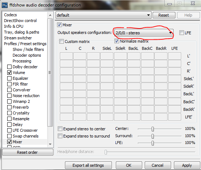Check the Crystality filter box
This screenshot has width=201, height=170.
click(9, 113)
